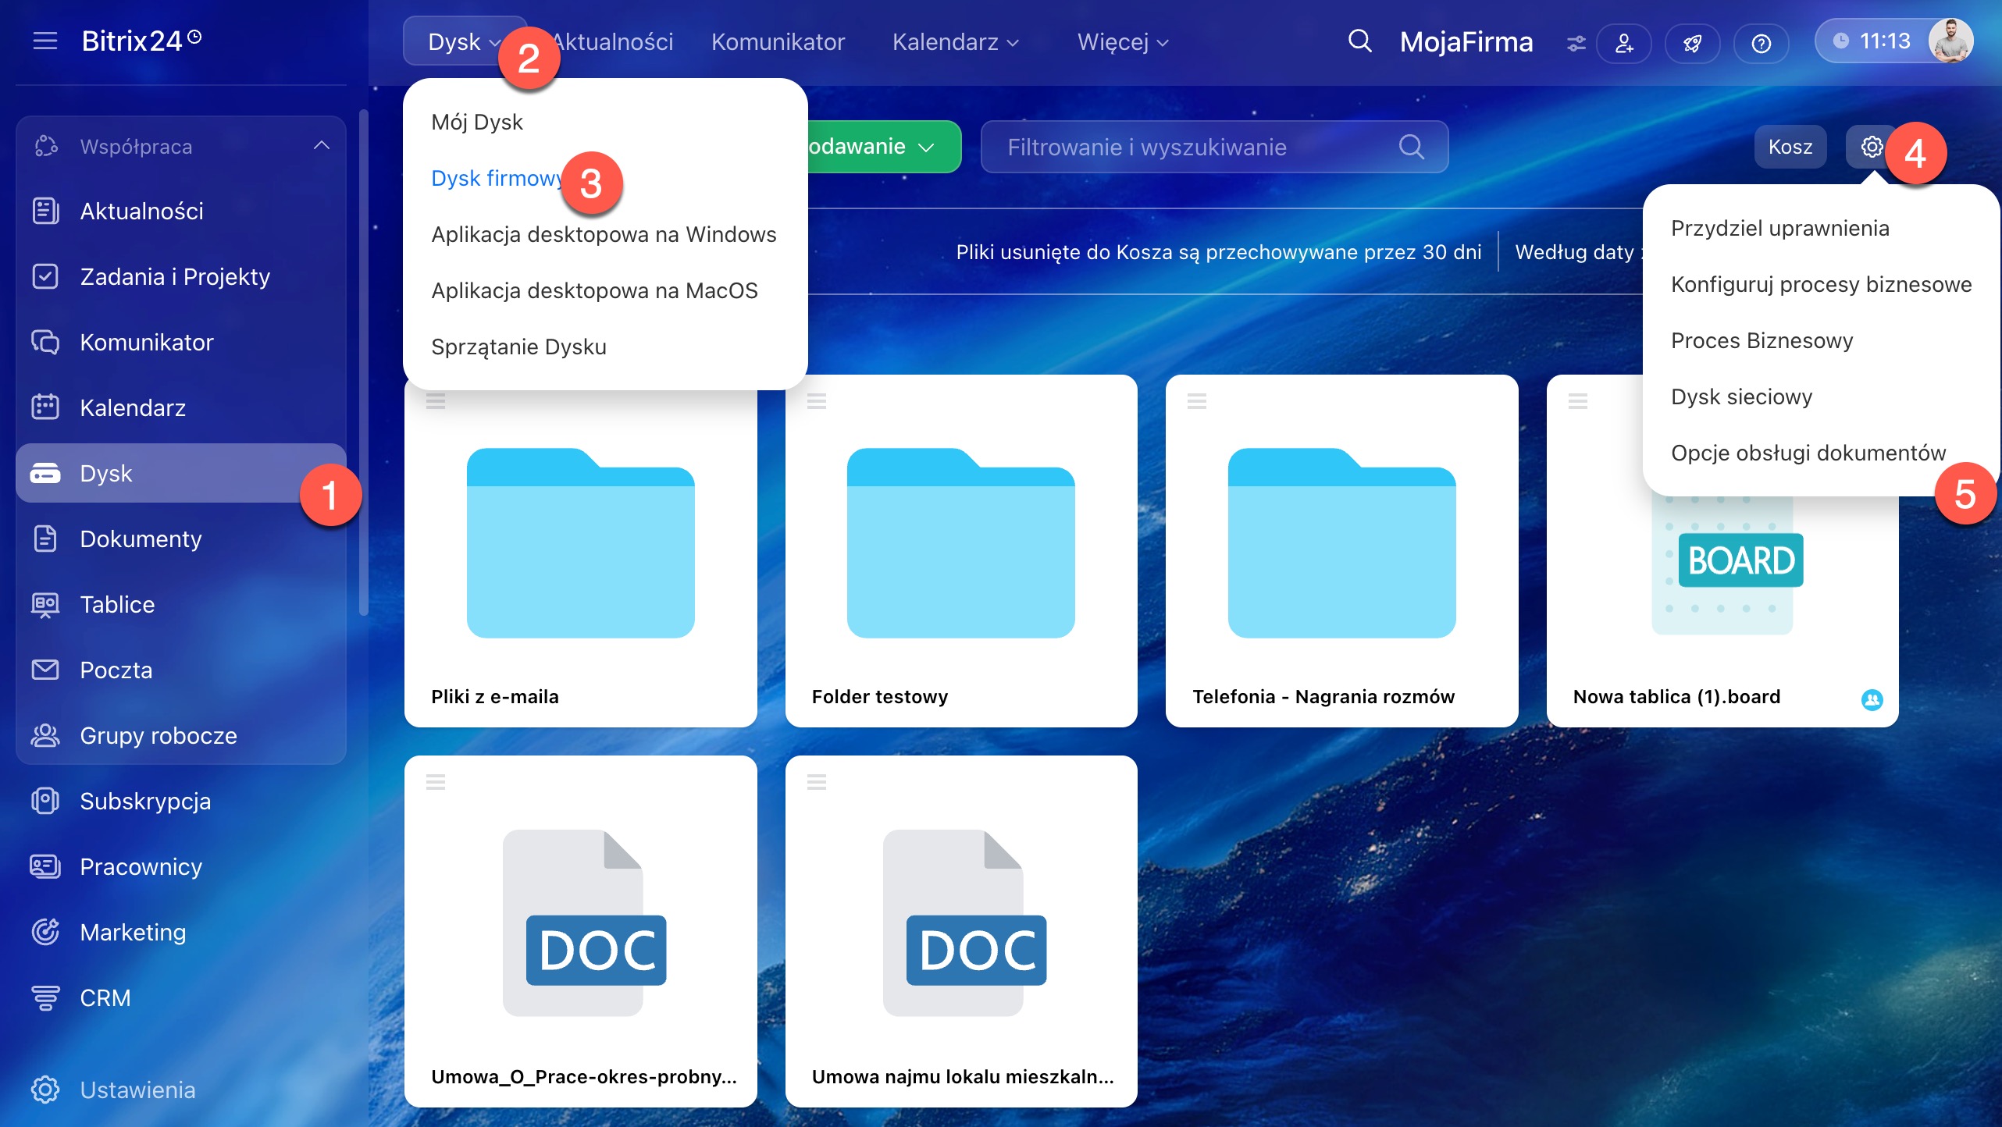The width and height of the screenshot is (2002, 1127).
Task: Choose Sprzątanie Dysku menu item
Action: (518, 347)
